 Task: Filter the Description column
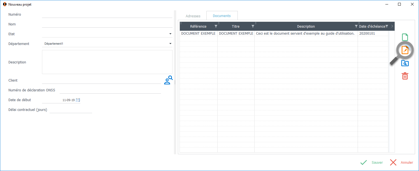click(356, 26)
